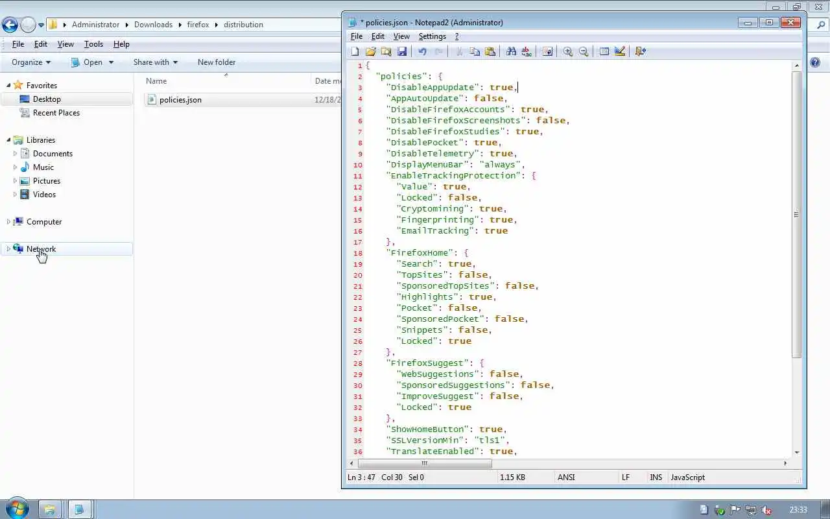The image size is (830, 519).
Task: Open Windows Start menu orb
Action: point(17,509)
